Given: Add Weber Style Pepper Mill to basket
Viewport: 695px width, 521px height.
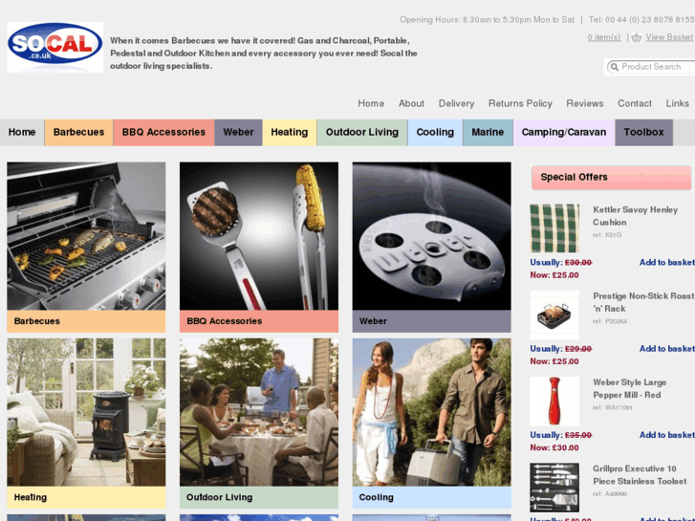Looking at the screenshot, I should [667, 435].
